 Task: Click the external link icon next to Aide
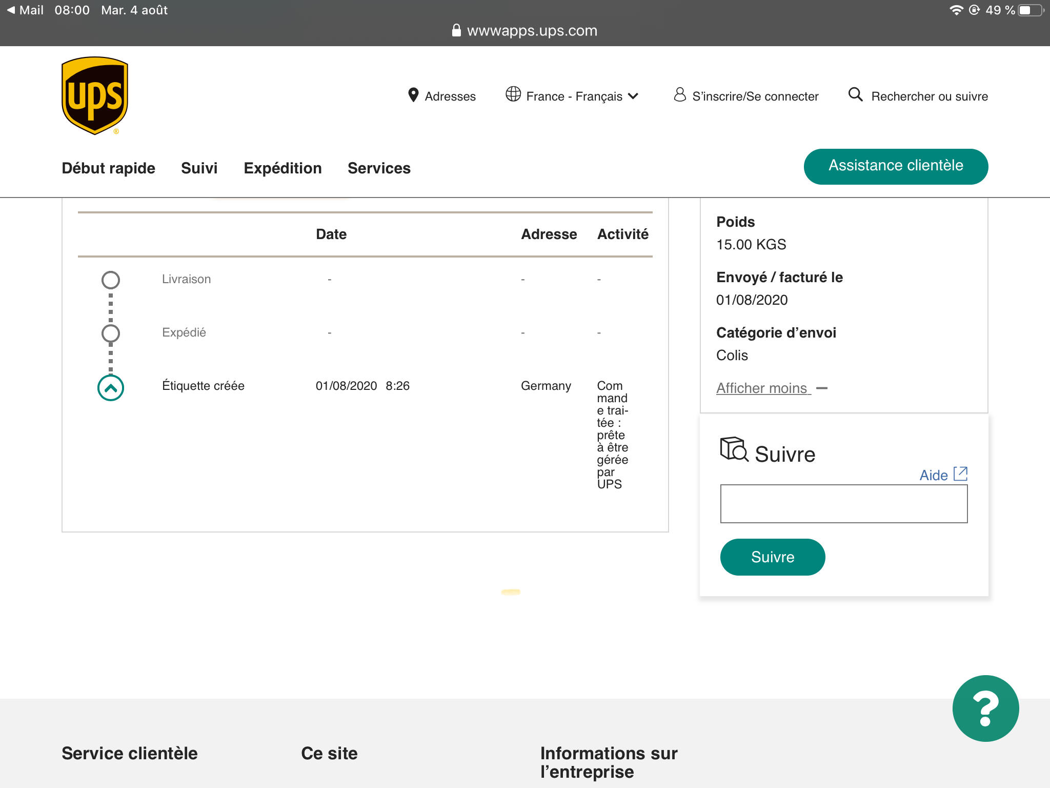click(960, 474)
